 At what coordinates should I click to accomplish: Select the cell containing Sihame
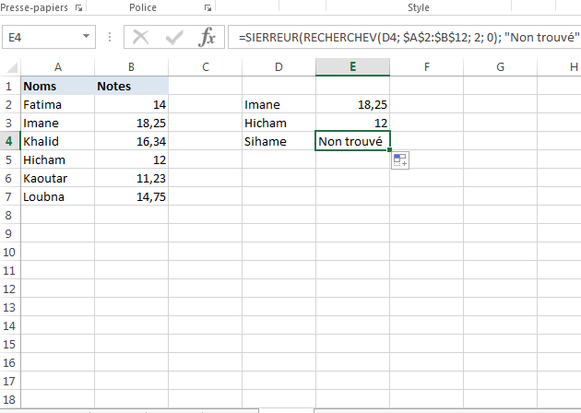click(x=279, y=141)
